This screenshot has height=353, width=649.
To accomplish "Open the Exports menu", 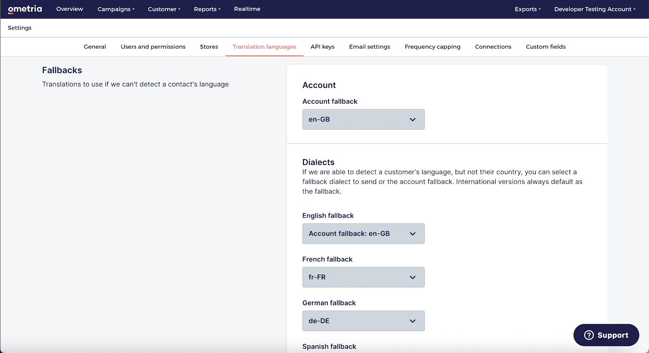I will (527, 9).
